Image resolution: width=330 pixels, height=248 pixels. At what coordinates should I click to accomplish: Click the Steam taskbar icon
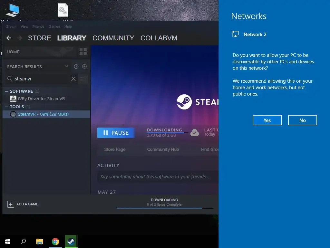71,242
